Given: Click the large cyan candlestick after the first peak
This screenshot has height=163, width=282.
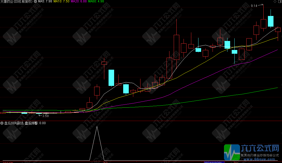Looking at the screenshot, I should (x=111, y=78).
